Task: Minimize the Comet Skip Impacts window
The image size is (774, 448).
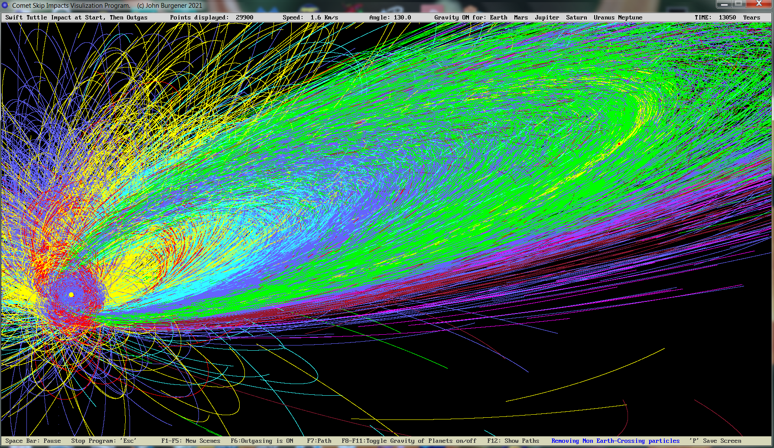Action: coord(723,4)
